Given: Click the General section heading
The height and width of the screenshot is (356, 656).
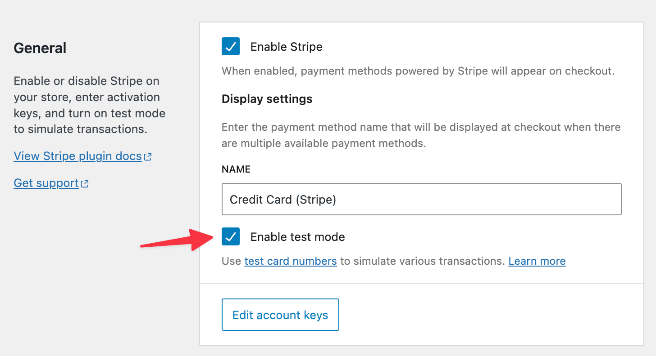Looking at the screenshot, I should pyautogui.click(x=40, y=48).
